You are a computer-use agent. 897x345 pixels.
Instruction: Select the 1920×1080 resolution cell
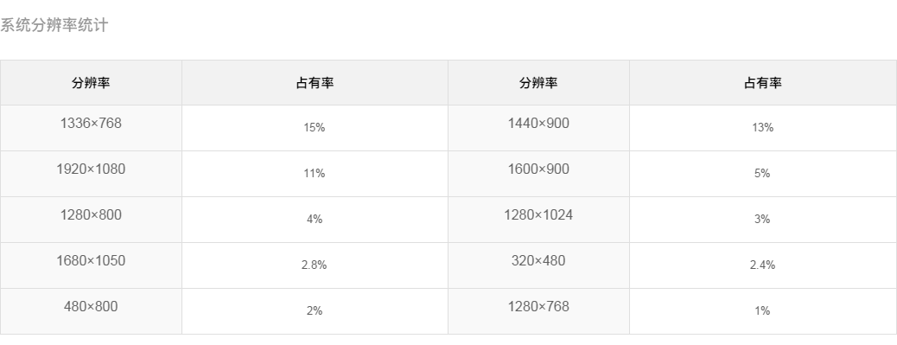tap(91, 174)
